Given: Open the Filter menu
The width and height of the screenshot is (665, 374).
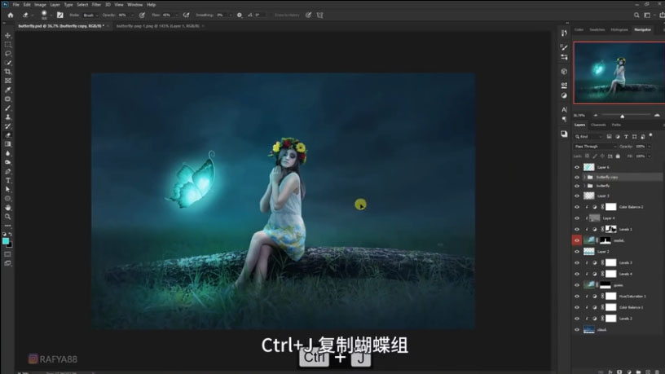Looking at the screenshot, I should tap(96, 5).
